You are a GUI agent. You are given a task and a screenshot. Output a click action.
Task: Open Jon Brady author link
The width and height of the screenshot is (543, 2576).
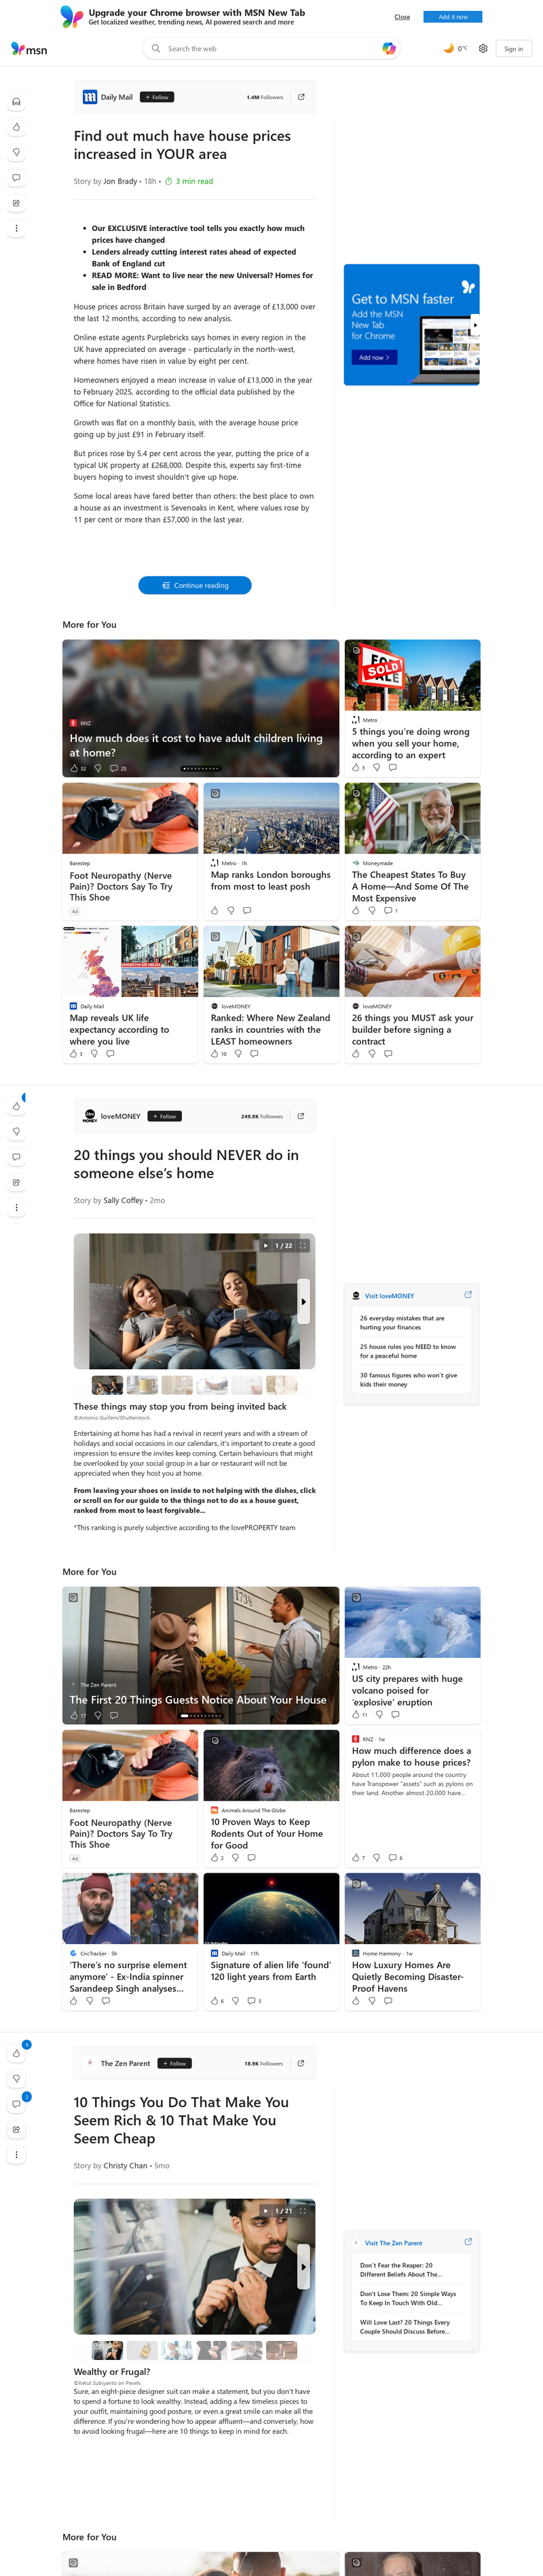tap(121, 181)
